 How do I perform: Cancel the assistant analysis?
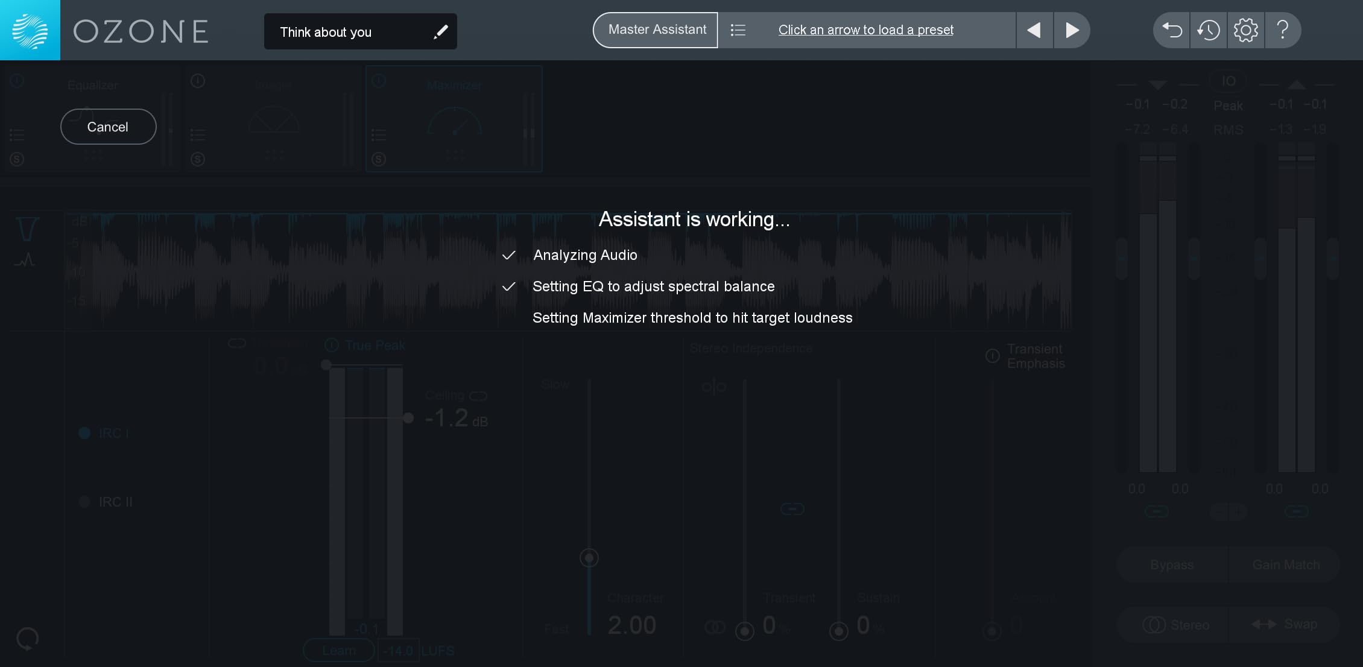[108, 127]
